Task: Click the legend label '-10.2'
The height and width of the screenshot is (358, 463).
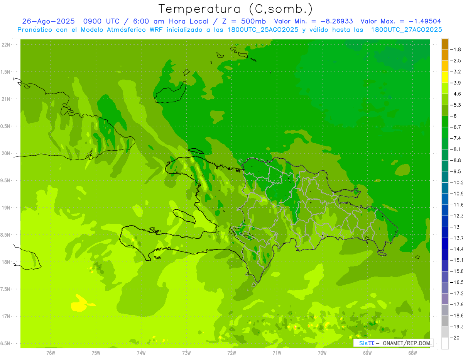Action: 457,182
